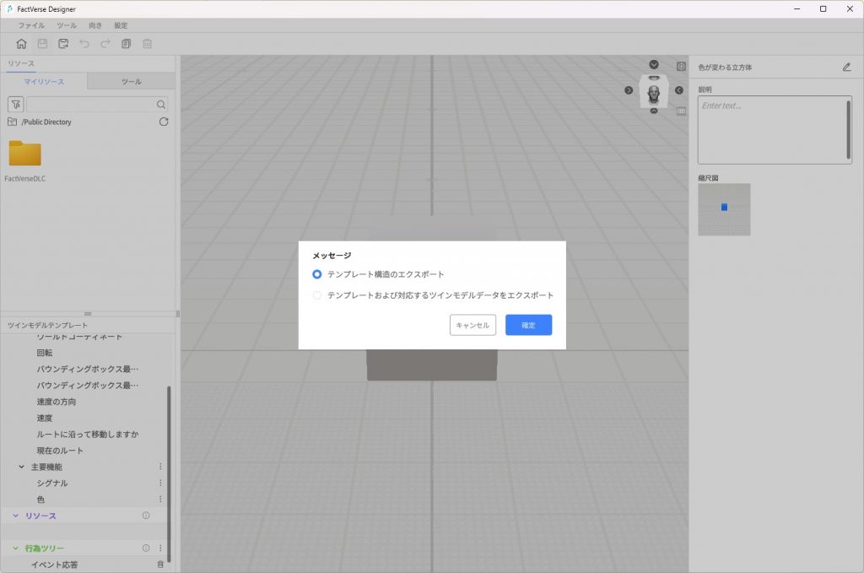Collapse the green 行為ツリー section

[x=15, y=549]
